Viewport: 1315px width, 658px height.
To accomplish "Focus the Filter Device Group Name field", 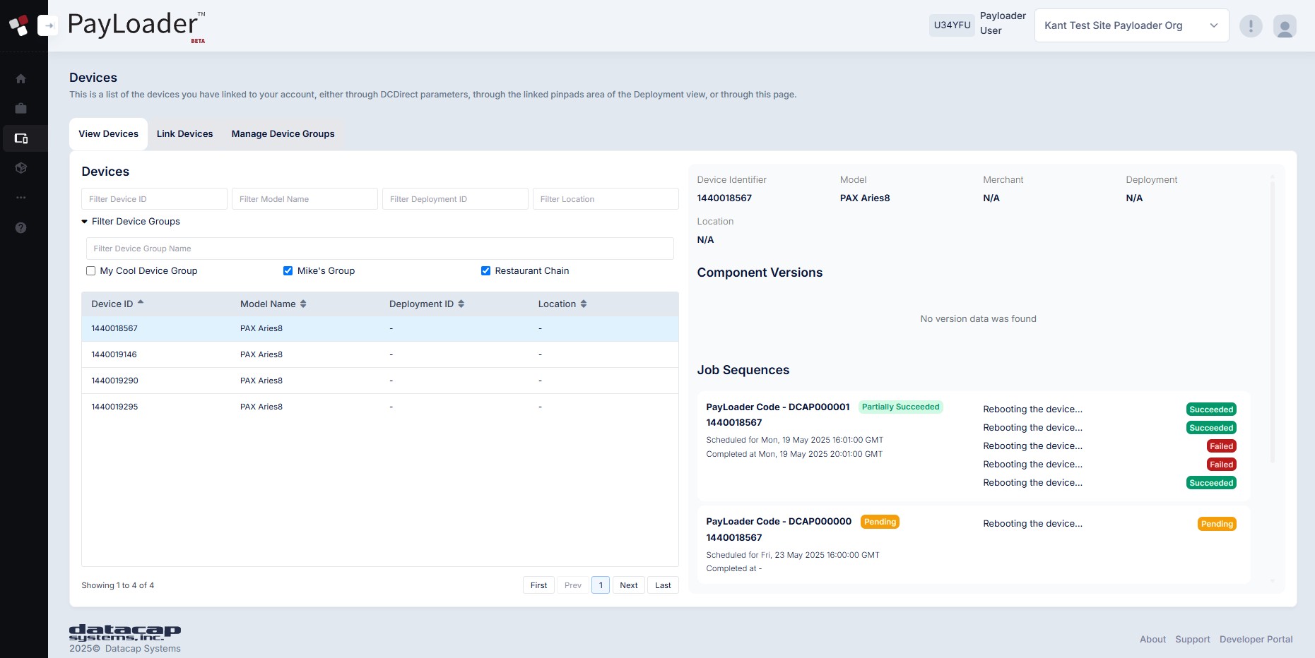I will pos(380,249).
